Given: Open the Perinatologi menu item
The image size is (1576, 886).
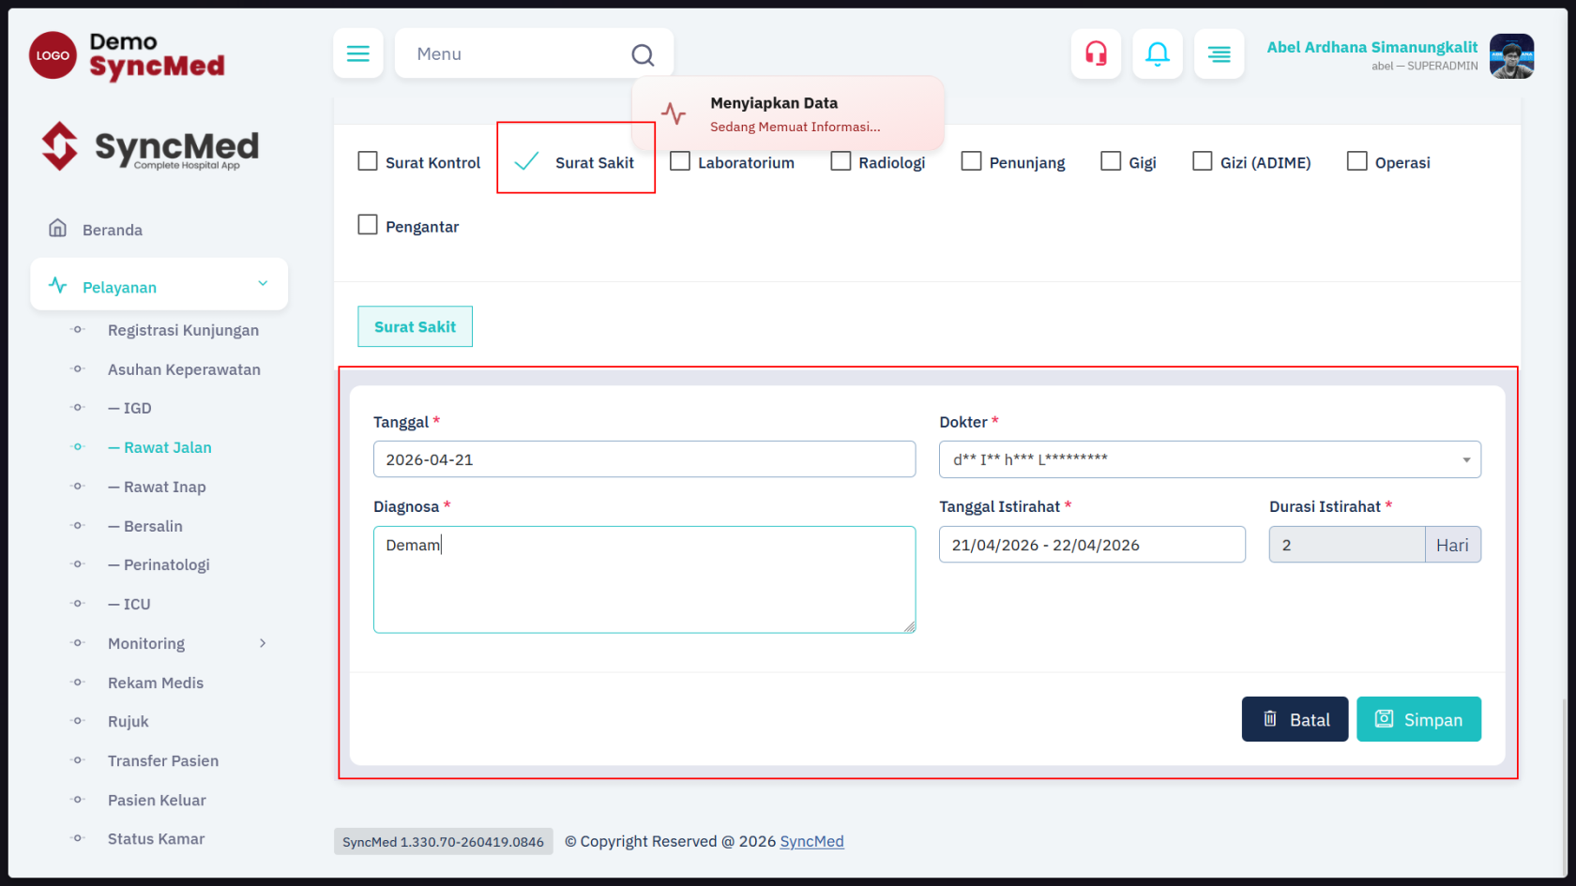Looking at the screenshot, I should coord(159,564).
